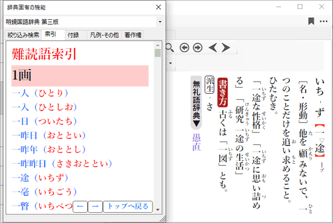
Task: Click the search magnifier icon
Action: coord(170,48)
